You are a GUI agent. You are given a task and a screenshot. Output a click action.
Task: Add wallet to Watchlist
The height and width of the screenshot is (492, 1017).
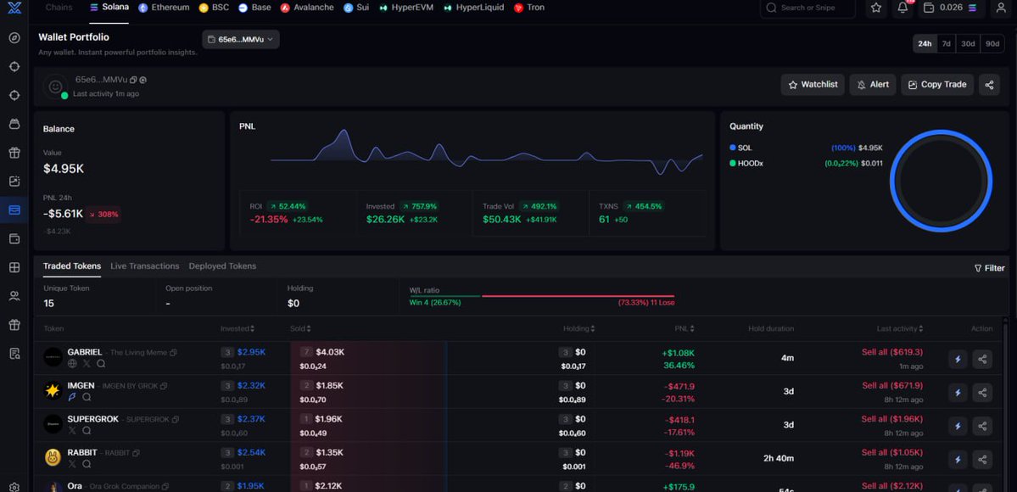point(813,84)
